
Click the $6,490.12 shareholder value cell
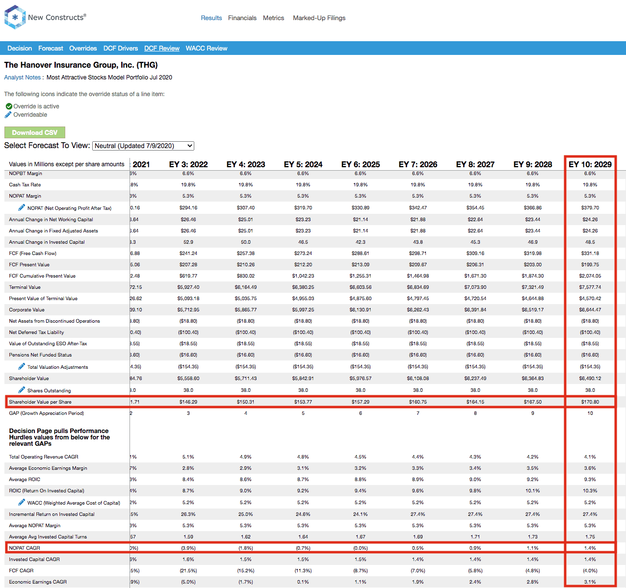(x=590, y=378)
